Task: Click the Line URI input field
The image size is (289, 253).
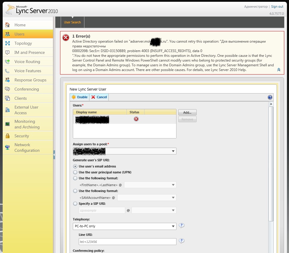Action: pyautogui.click(x=128, y=241)
